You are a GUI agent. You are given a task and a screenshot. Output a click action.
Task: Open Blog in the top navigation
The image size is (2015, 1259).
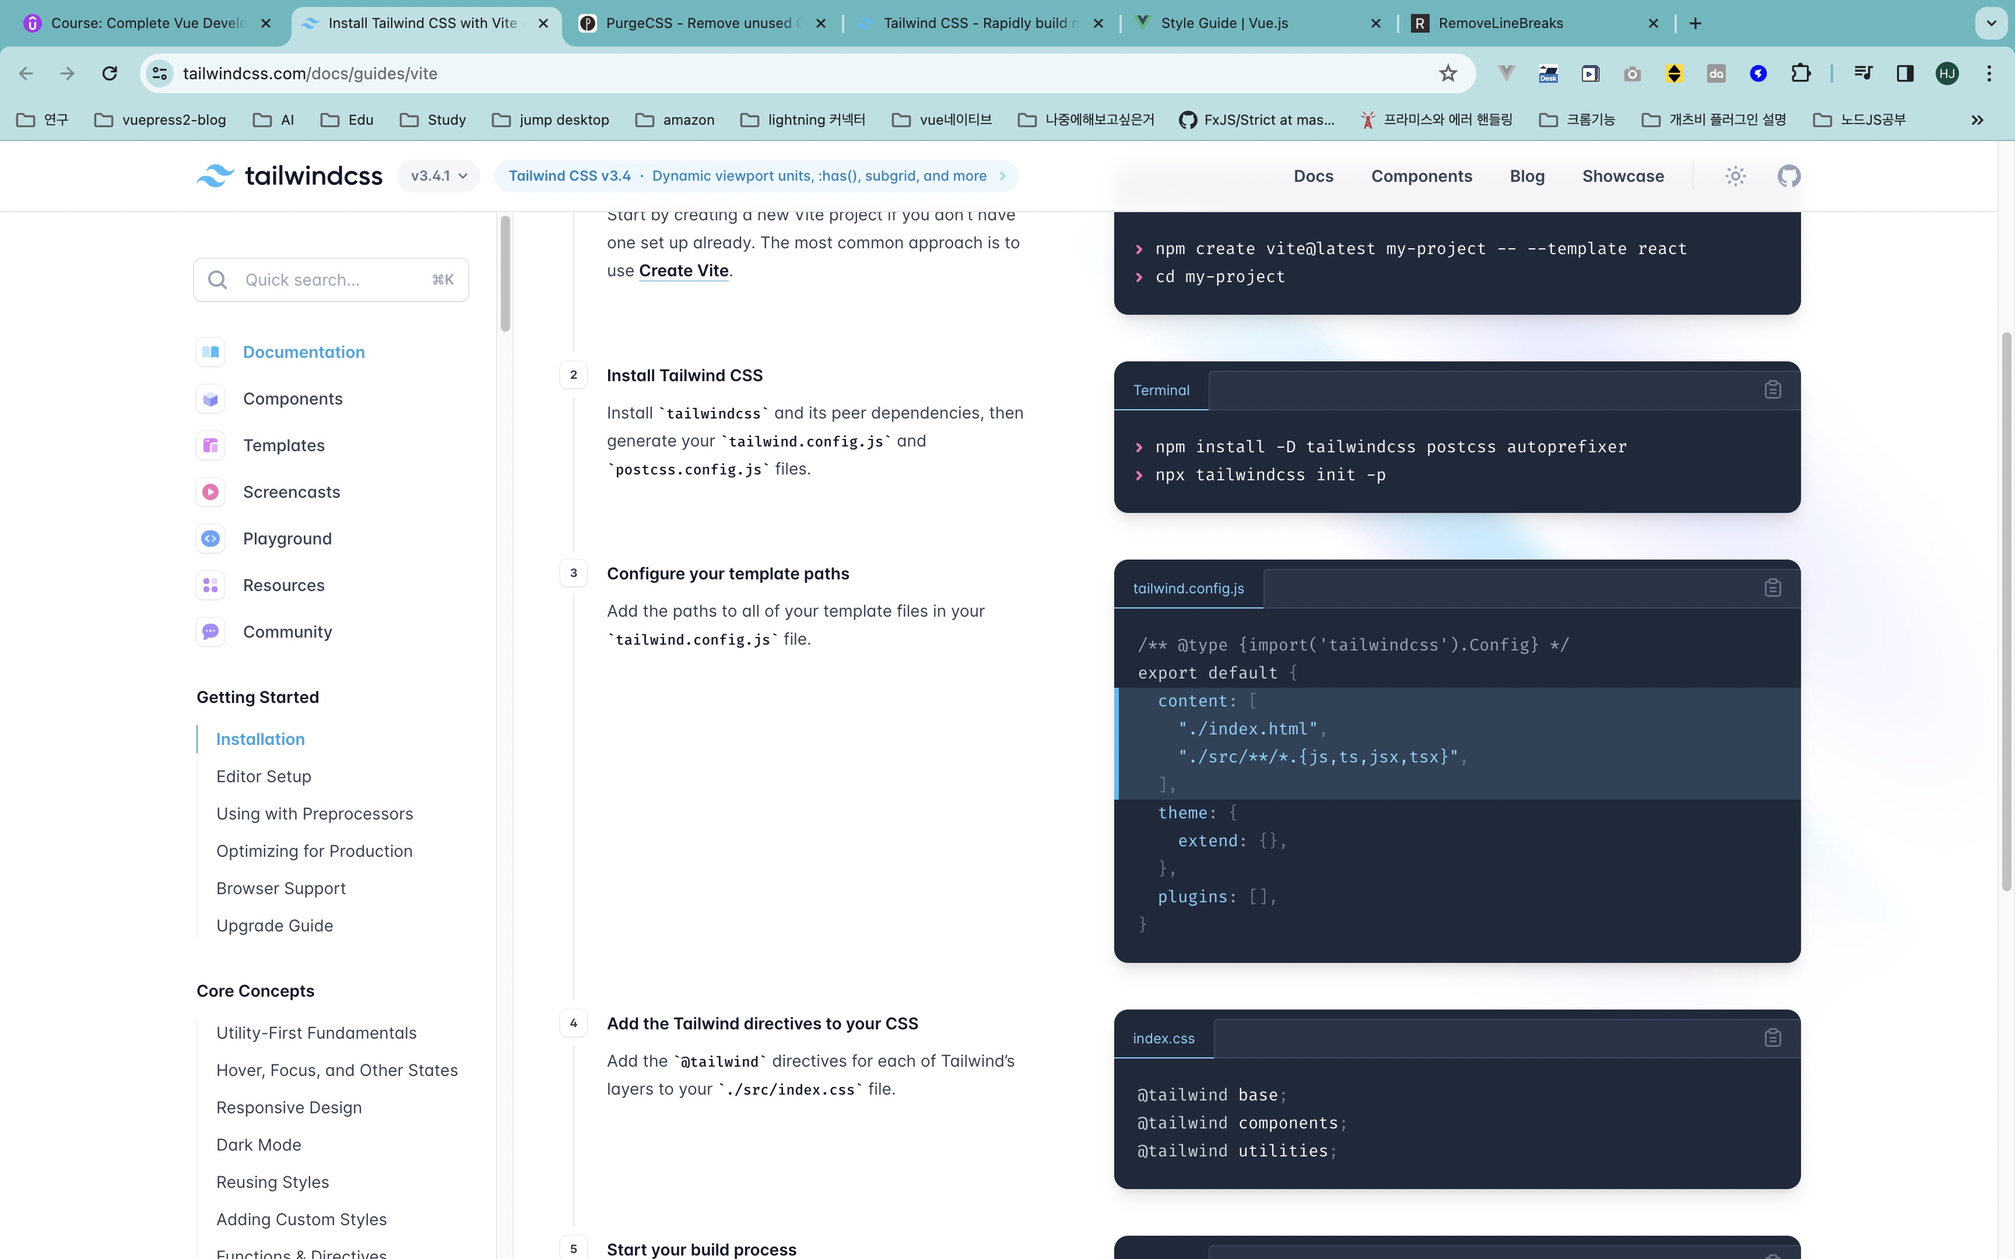pyautogui.click(x=1527, y=175)
